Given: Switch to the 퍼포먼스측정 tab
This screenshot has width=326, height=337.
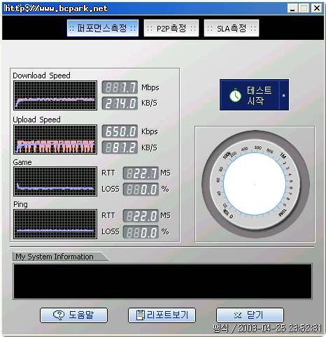Looking at the screenshot, I should coord(103,28).
